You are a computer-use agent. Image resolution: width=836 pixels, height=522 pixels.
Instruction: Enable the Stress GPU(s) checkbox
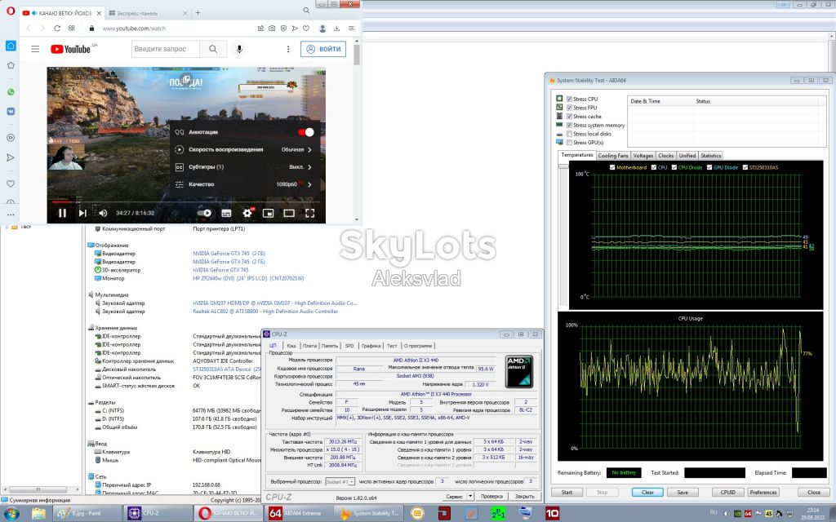pyautogui.click(x=569, y=142)
